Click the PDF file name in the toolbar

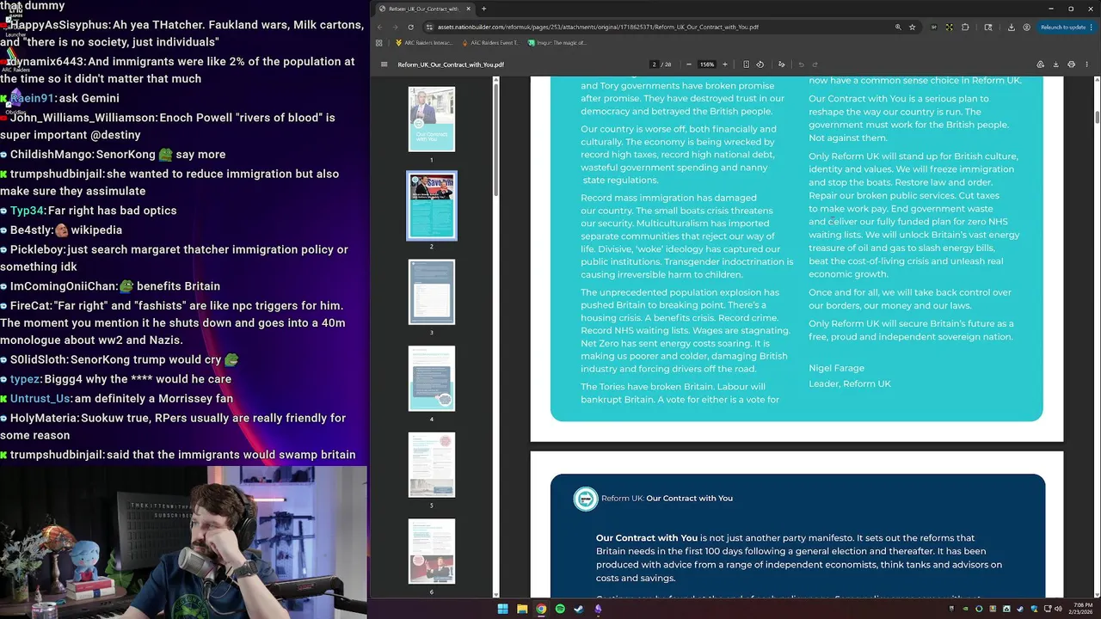pos(451,64)
